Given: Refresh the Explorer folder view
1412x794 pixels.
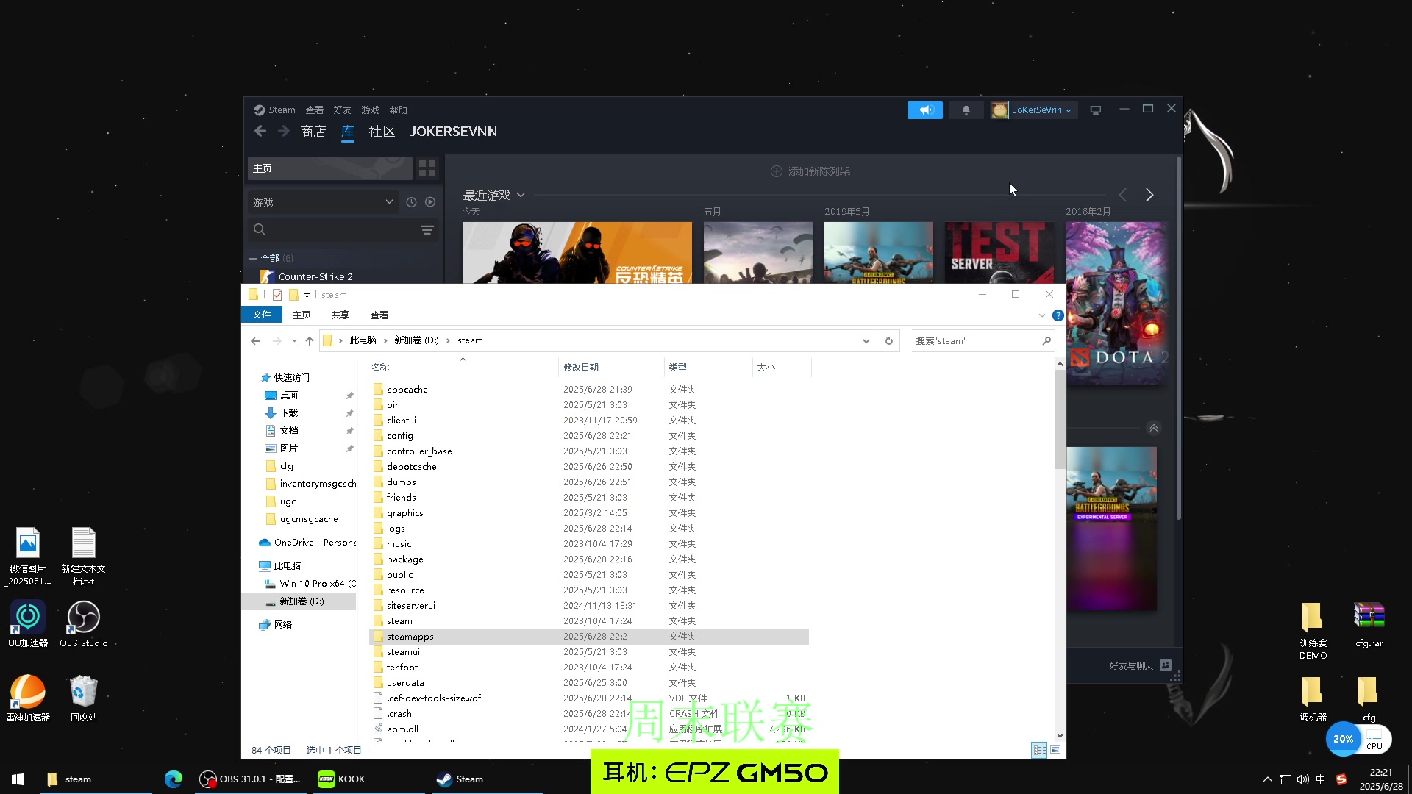Looking at the screenshot, I should (x=888, y=341).
